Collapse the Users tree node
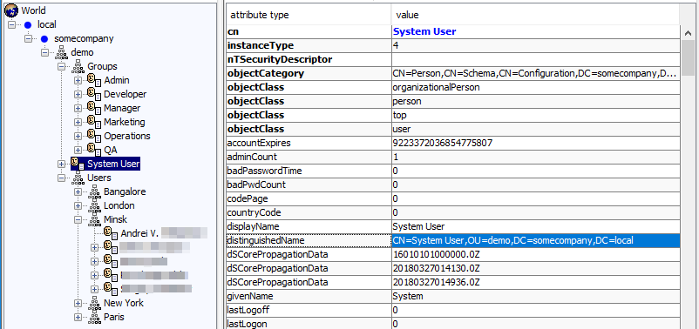Image resolution: width=699 pixels, height=329 pixels. pos(61,178)
